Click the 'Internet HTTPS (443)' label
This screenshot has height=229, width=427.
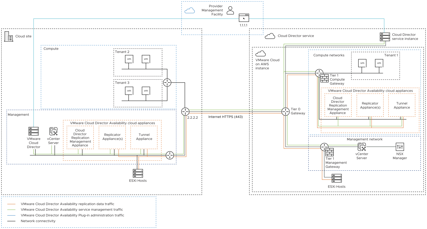coord(226,117)
